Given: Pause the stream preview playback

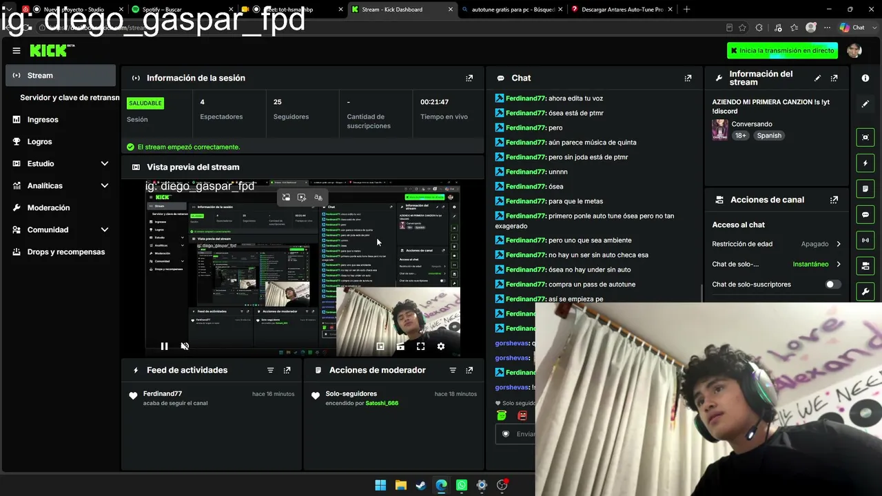Looking at the screenshot, I should click(164, 347).
